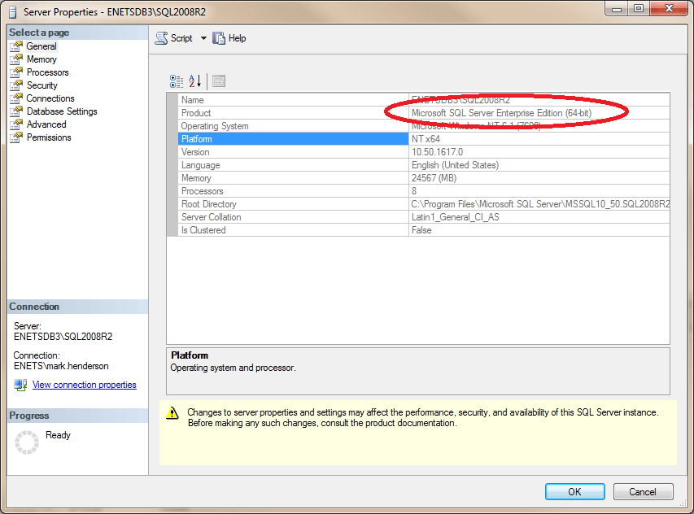Click the General page icon
This screenshot has height=514, width=694.
15,46
